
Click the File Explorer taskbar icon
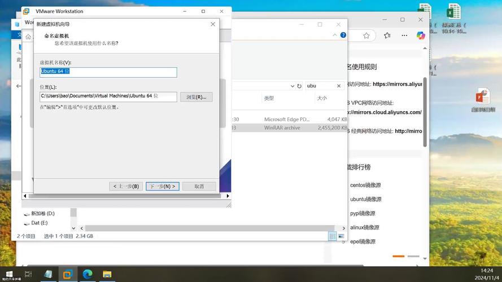click(107, 274)
